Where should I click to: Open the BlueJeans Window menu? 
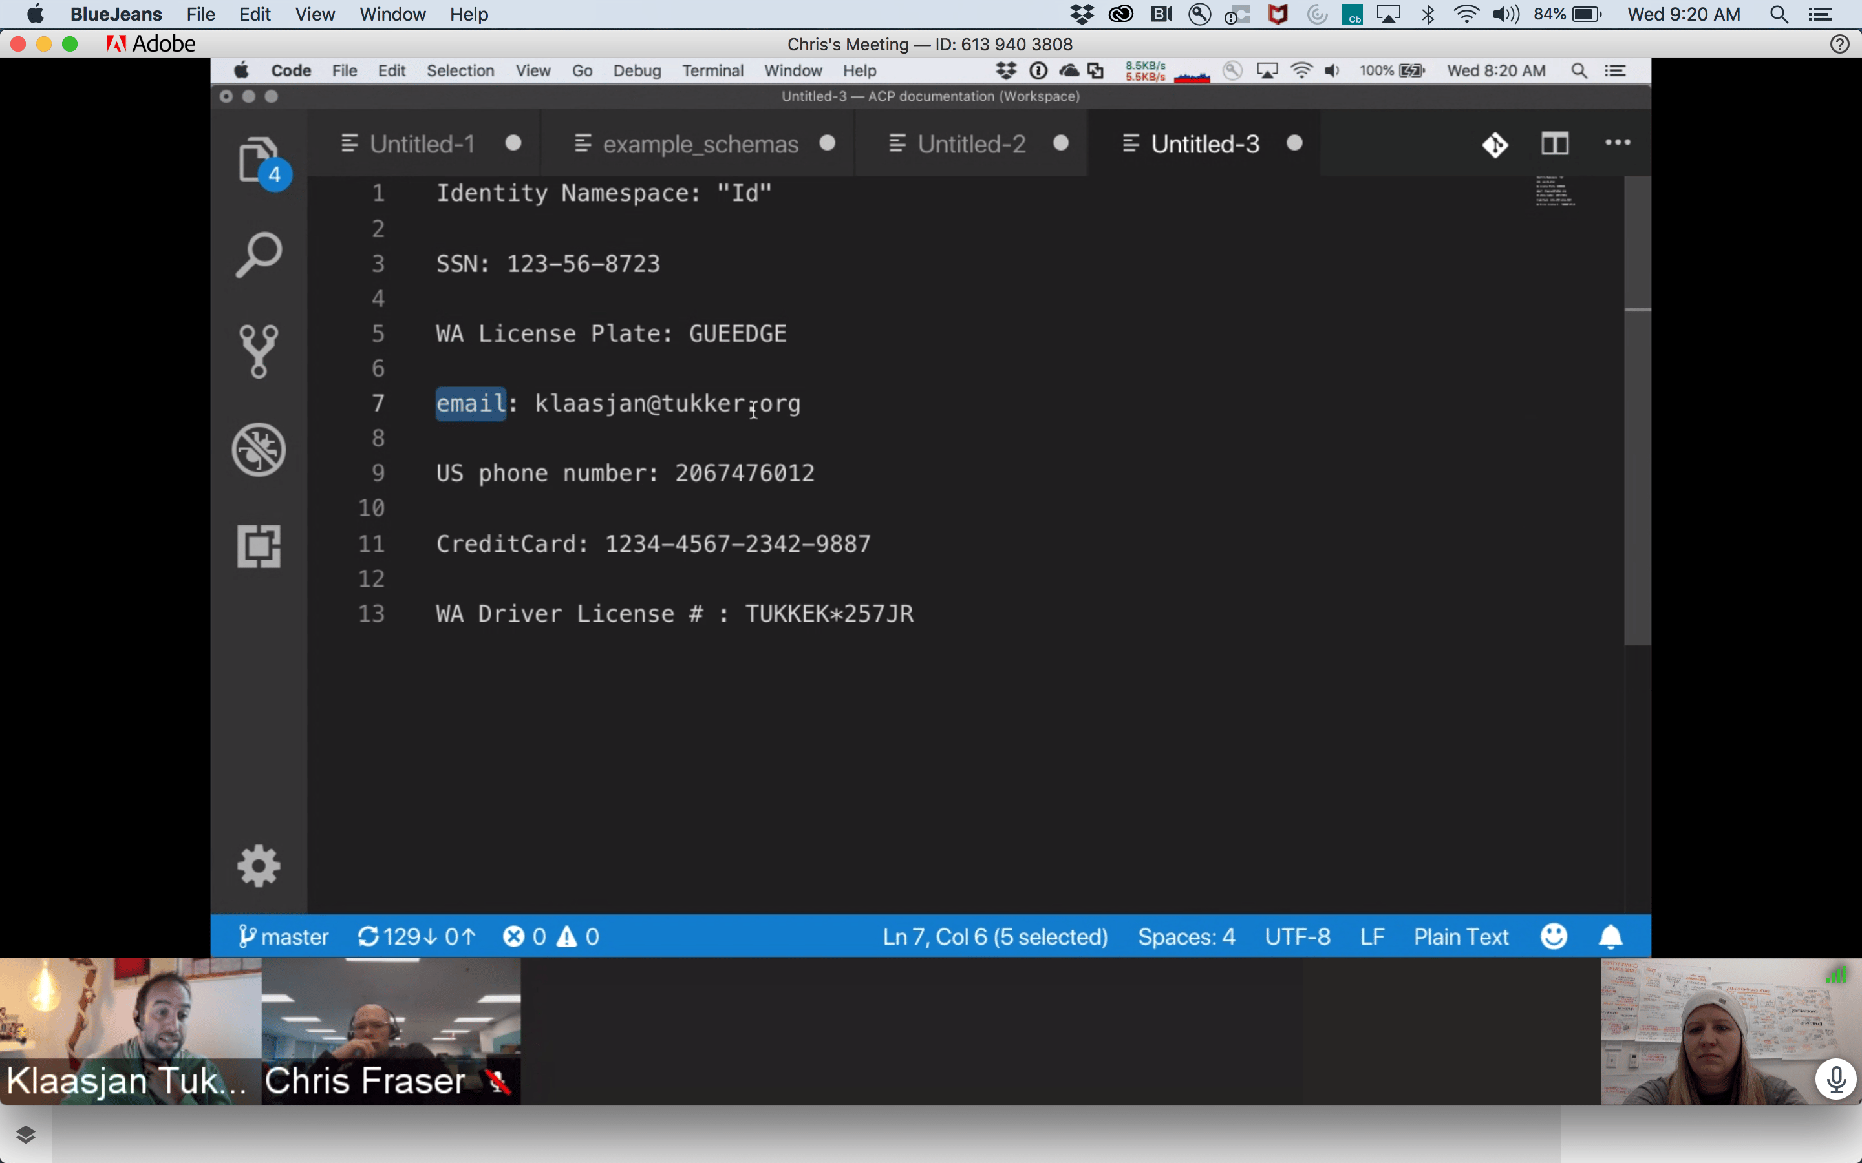coord(392,15)
